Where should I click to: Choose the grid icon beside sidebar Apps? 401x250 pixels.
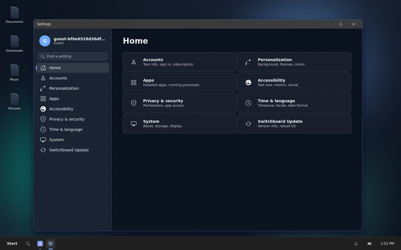[43, 99]
